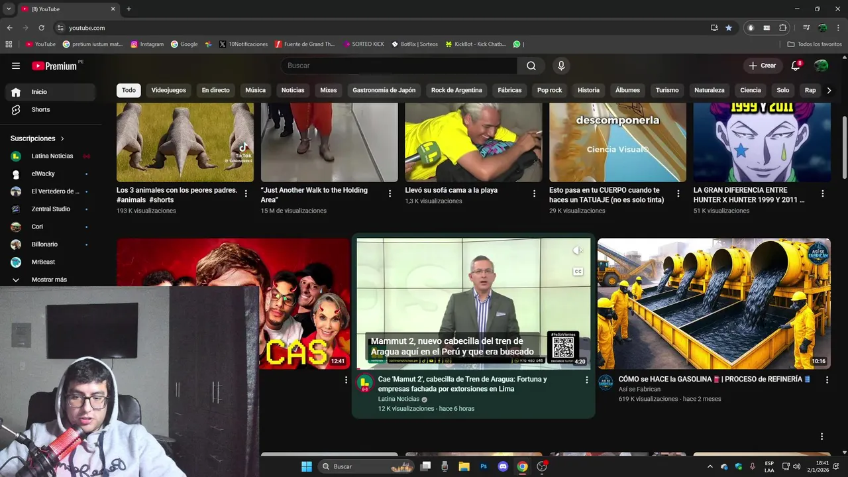This screenshot has width=848, height=477.
Task: Open Discord from the taskbar
Action: pyautogui.click(x=502, y=466)
